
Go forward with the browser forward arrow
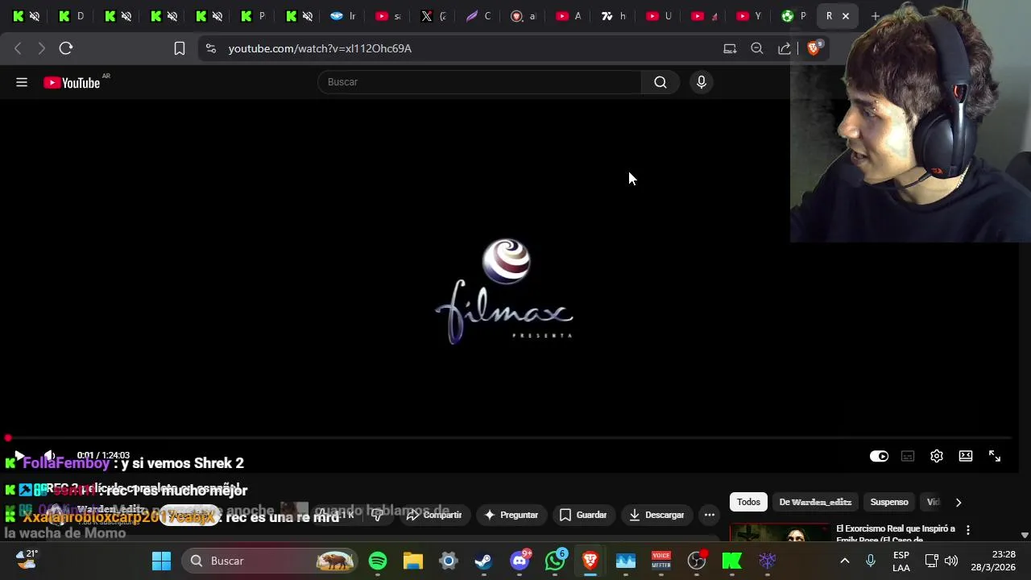42,48
